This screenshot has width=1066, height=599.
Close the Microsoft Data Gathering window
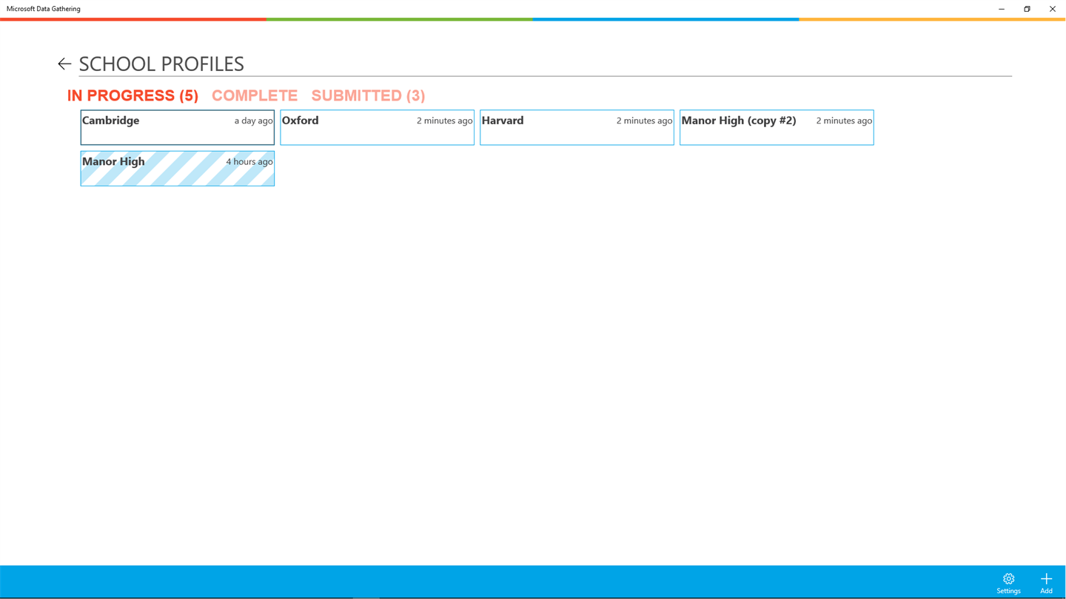tap(1053, 9)
